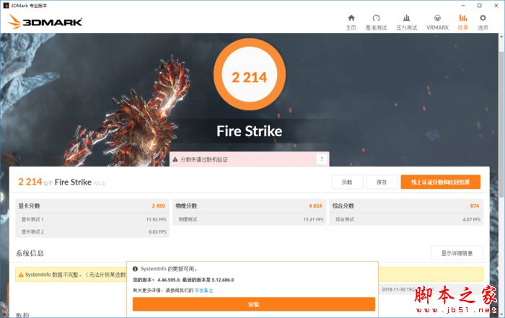Click the SystemInfo data incomplete warning bar

[250, 275]
